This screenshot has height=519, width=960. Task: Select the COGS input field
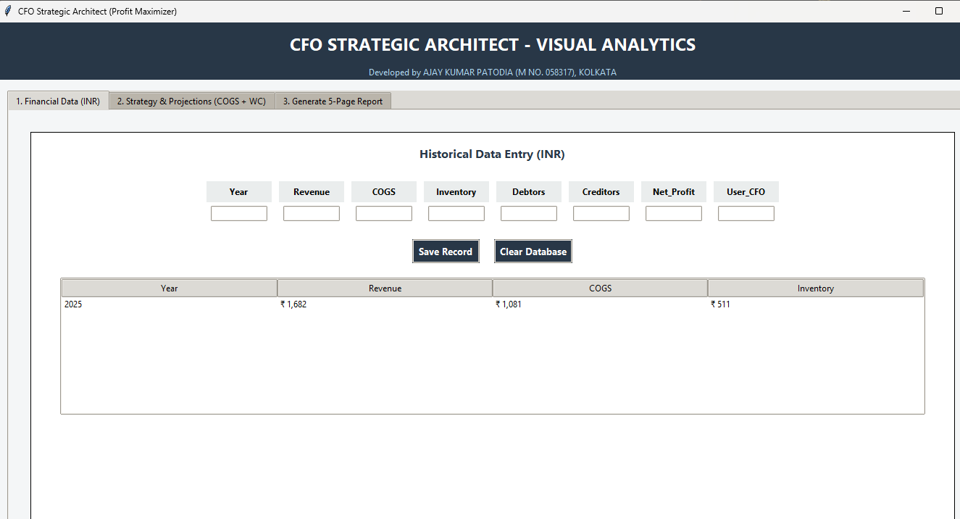point(384,214)
